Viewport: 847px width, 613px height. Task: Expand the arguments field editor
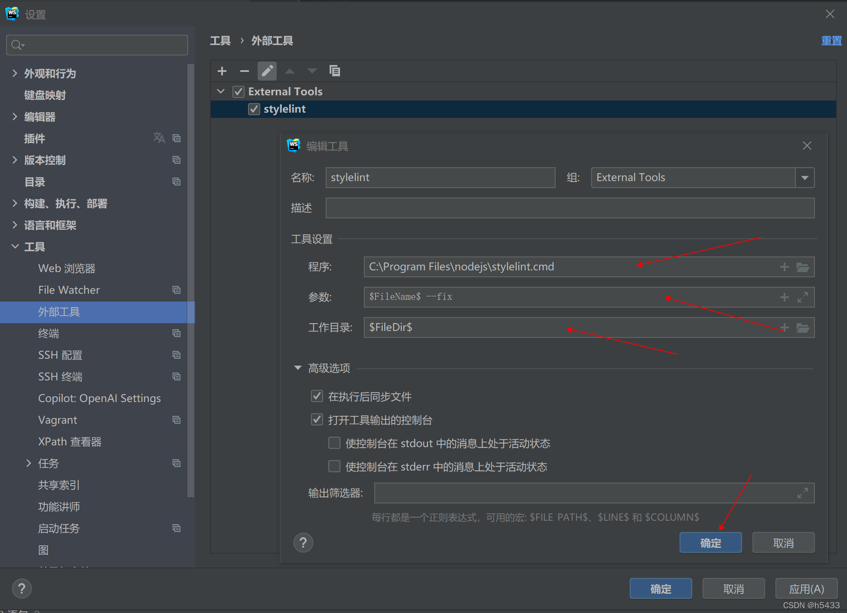coord(803,297)
